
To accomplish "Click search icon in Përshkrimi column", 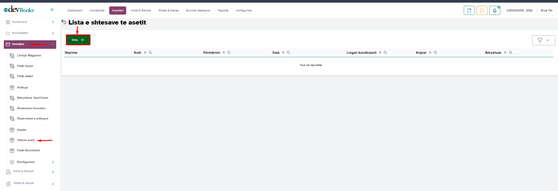I will tap(229, 53).
